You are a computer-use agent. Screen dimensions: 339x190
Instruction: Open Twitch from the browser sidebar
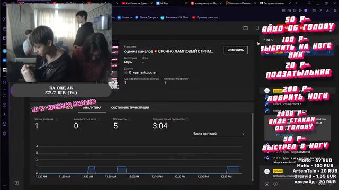coord(5,38)
